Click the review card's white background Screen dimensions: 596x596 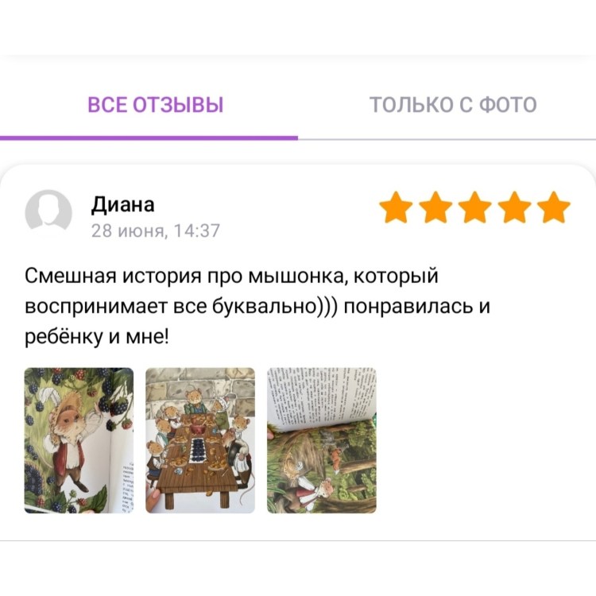[475, 437]
